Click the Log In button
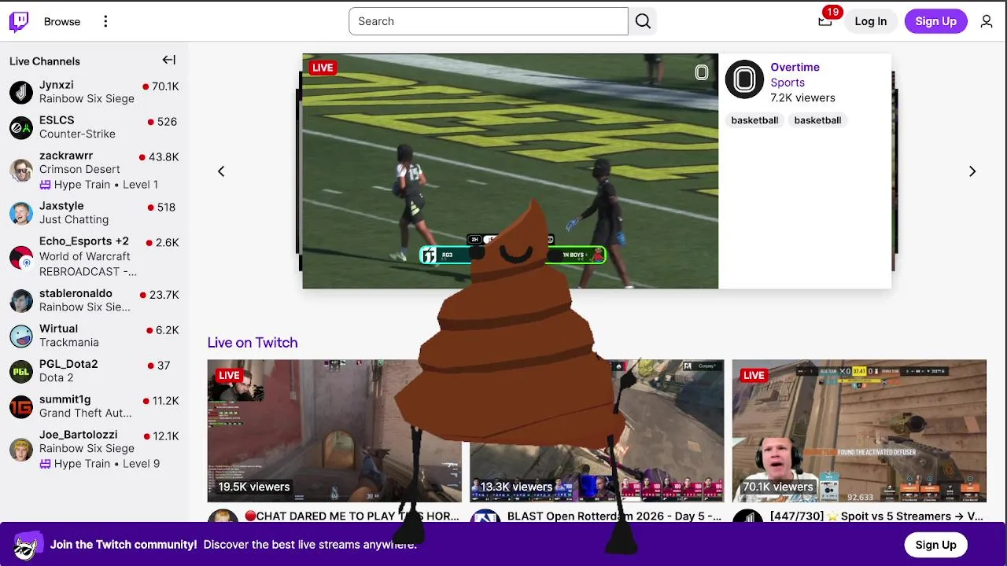This screenshot has height=566, width=1007. tap(871, 21)
